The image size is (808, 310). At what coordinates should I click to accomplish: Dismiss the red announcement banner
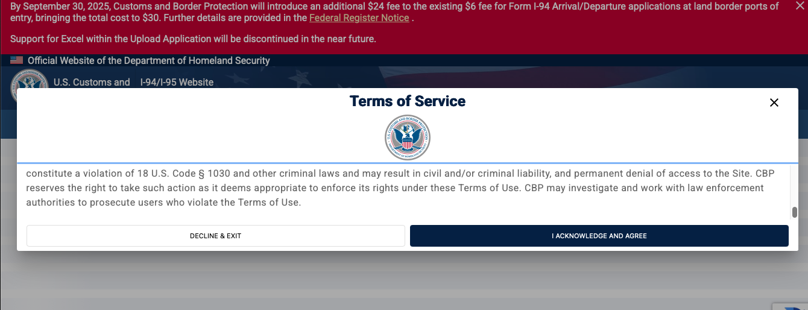pyautogui.click(x=800, y=6)
